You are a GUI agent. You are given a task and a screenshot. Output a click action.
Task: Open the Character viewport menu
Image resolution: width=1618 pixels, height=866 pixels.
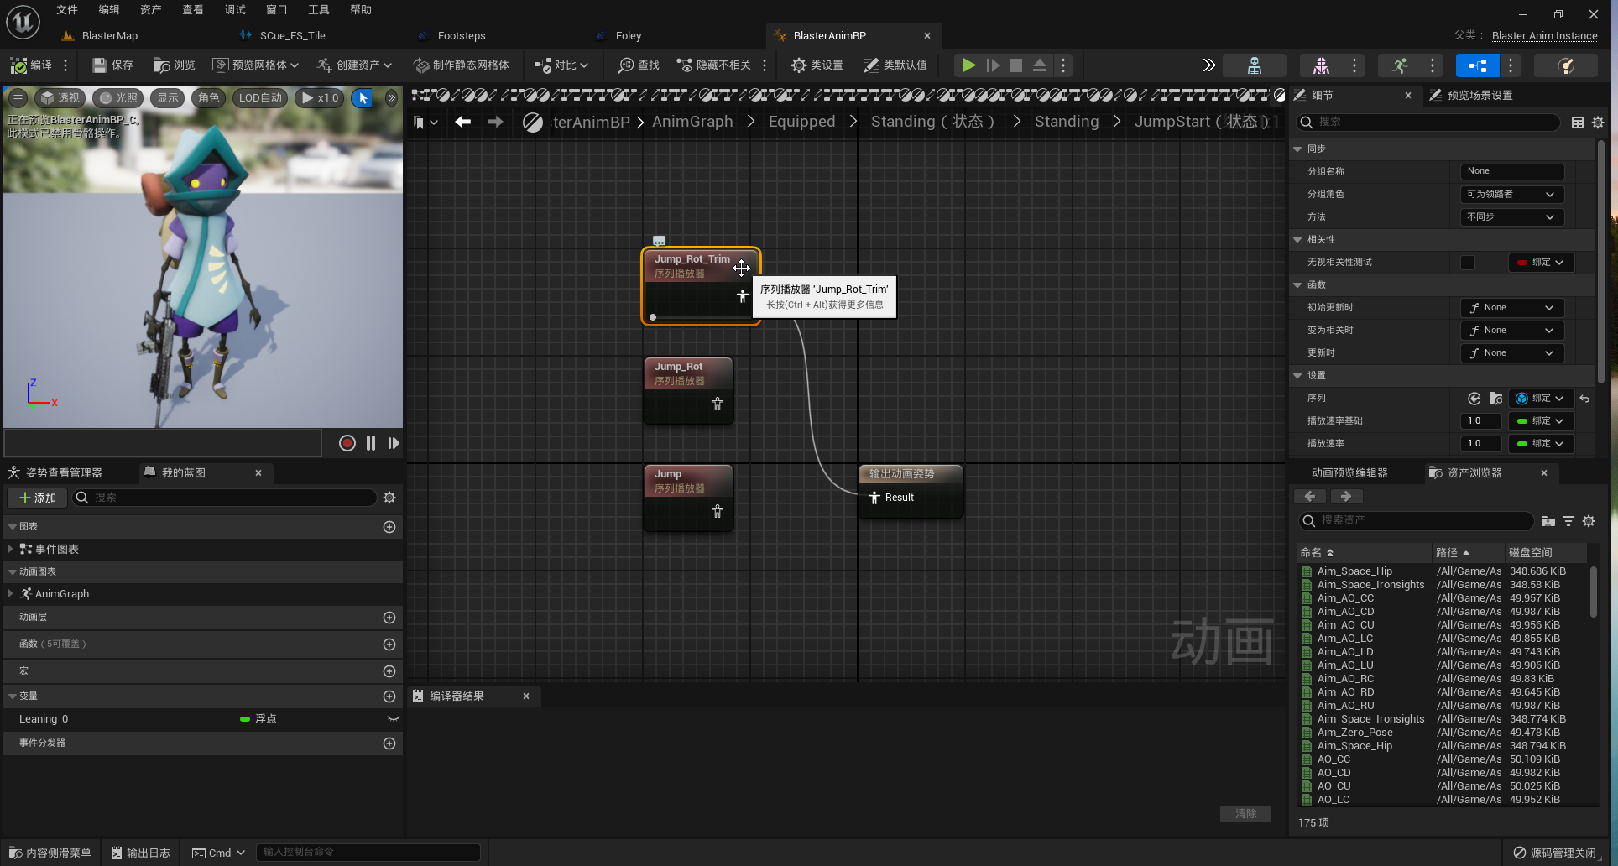click(x=208, y=98)
